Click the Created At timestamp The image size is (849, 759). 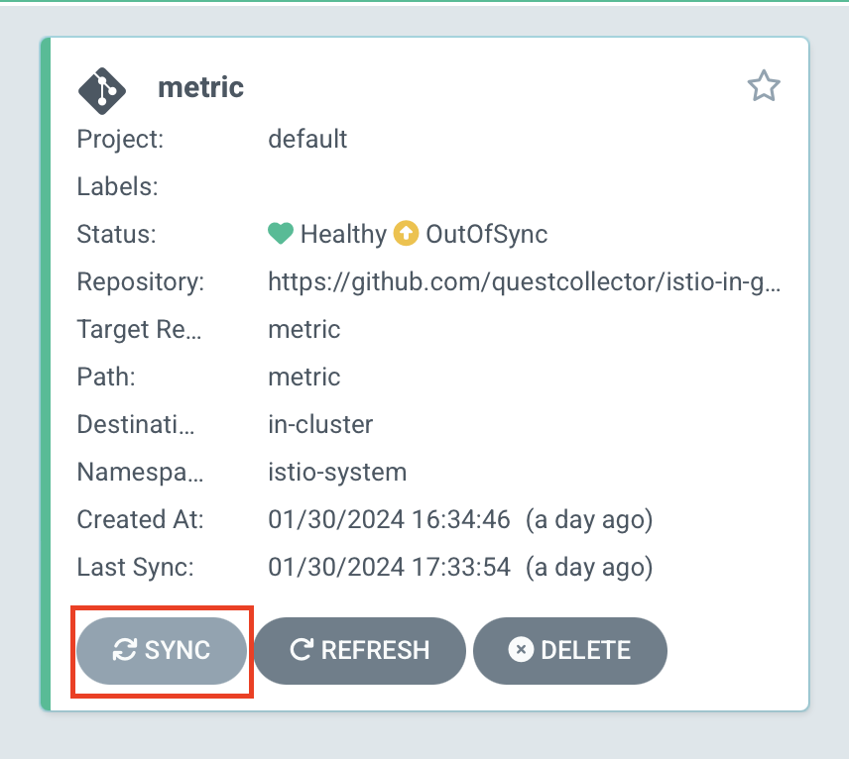pos(460,520)
